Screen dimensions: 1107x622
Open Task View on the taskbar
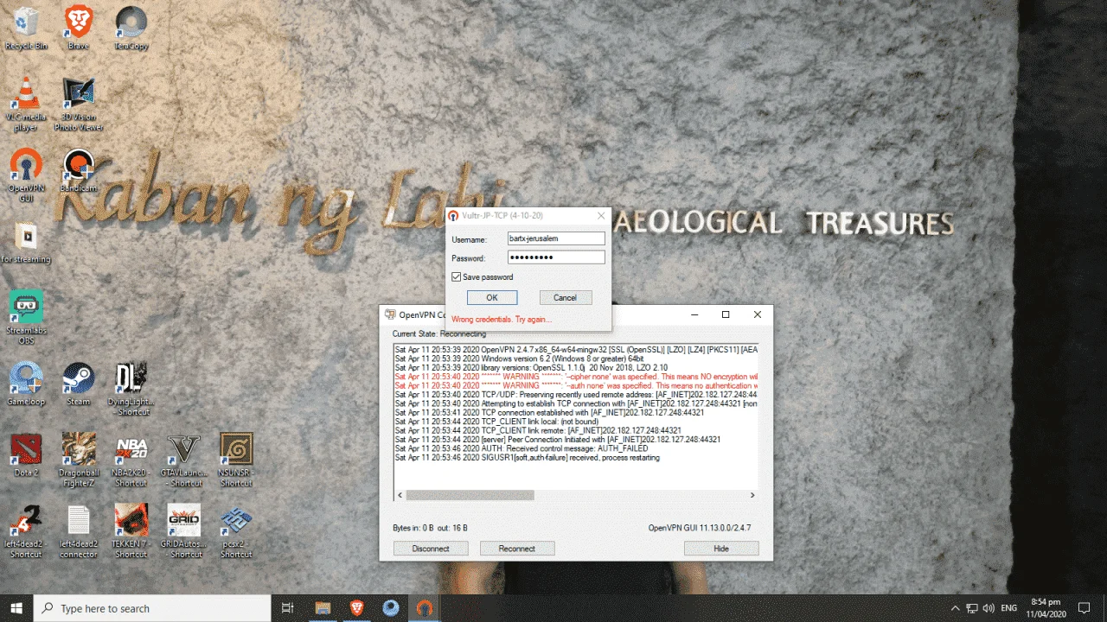click(x=288, y=608)
